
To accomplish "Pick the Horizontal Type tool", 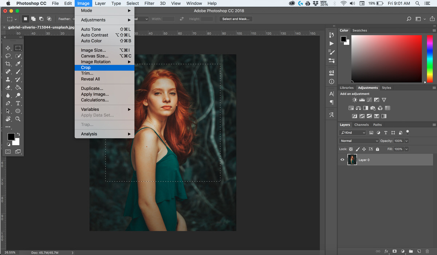I will (18, 103).
